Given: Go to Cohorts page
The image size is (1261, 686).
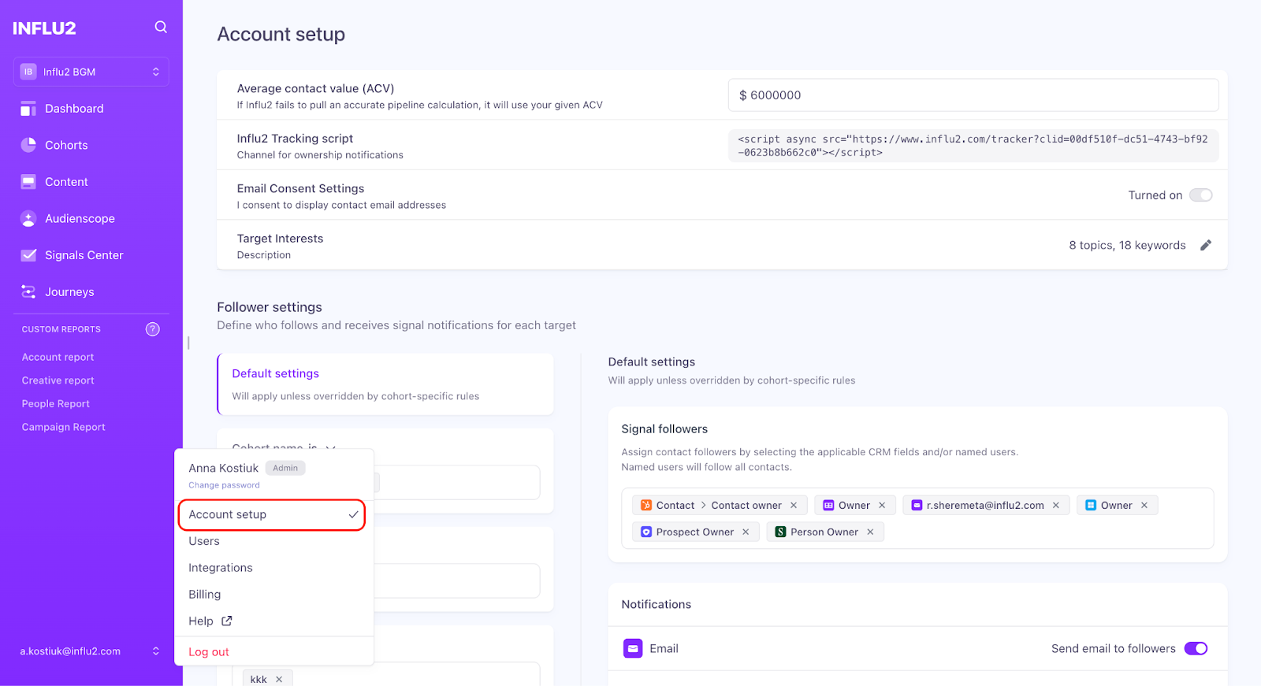Looking at the screenshot, I should 66,146.
